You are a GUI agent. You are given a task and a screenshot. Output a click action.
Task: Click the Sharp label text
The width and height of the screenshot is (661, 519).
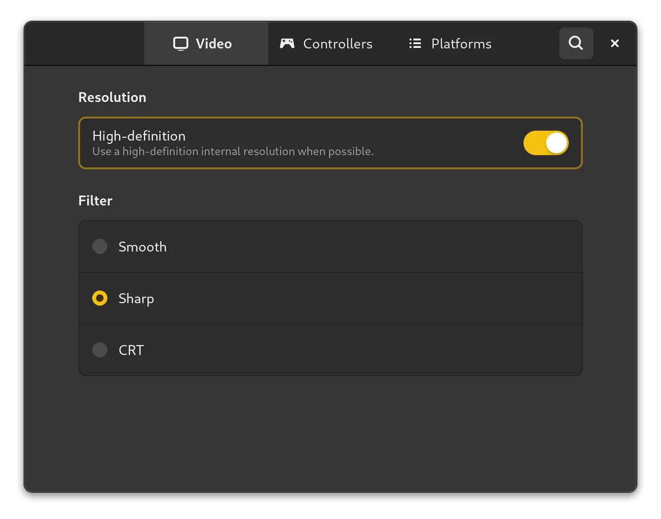[x=136, y=299]
